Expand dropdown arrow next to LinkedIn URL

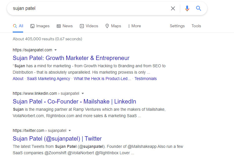(82, 93)
